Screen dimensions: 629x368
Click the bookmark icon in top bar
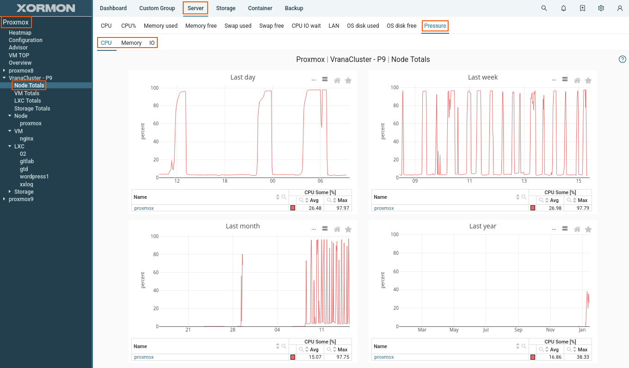pyautogui.click(x=582, y=8)
